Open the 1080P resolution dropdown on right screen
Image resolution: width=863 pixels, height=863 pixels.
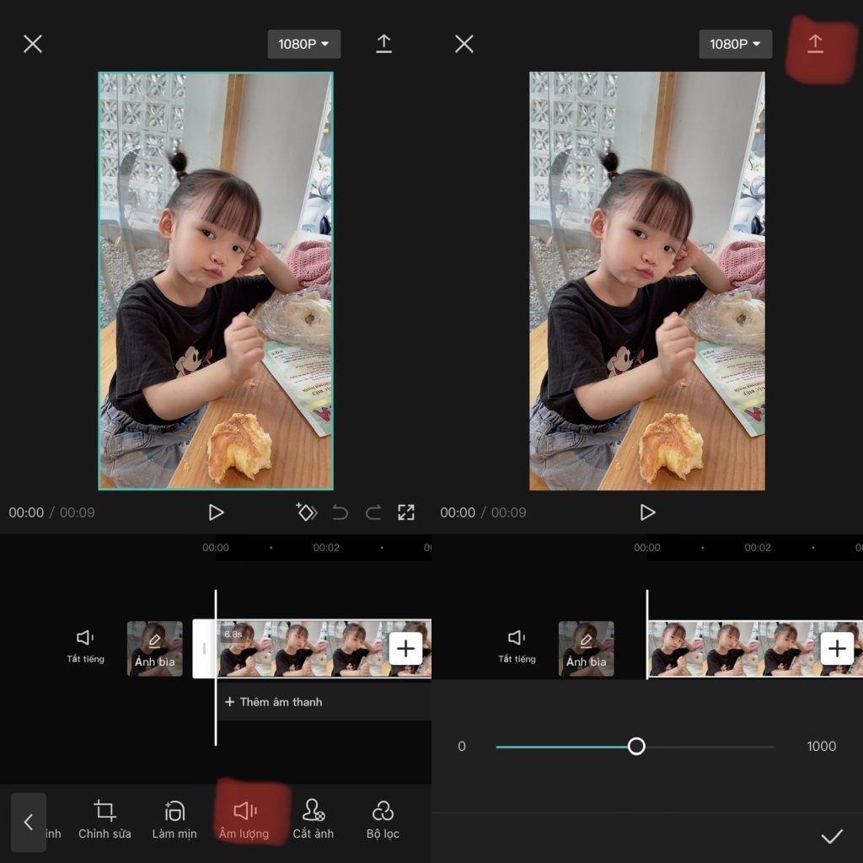point(735,44)
